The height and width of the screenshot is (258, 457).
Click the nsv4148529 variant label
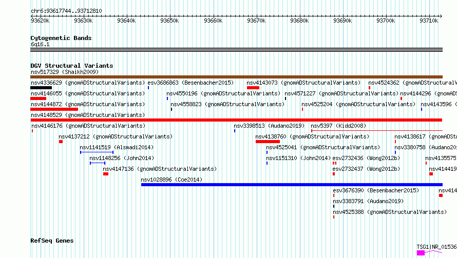tap(88, 115)
